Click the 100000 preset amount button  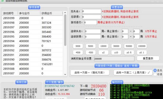click(x=142, y=46)
